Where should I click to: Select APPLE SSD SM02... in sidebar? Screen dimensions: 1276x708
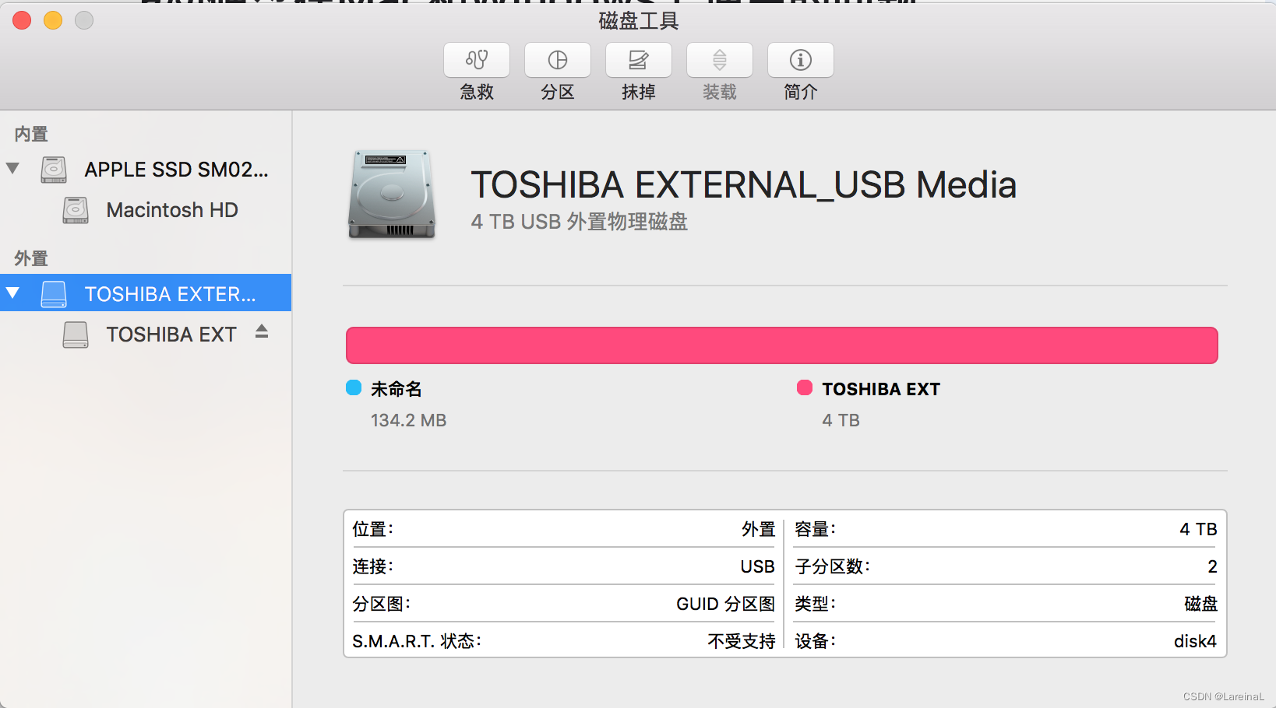(x=177, y=170)
